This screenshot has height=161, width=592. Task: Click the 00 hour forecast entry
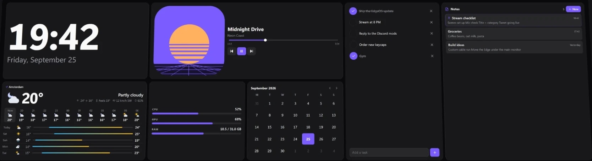[x=68, y=115]
